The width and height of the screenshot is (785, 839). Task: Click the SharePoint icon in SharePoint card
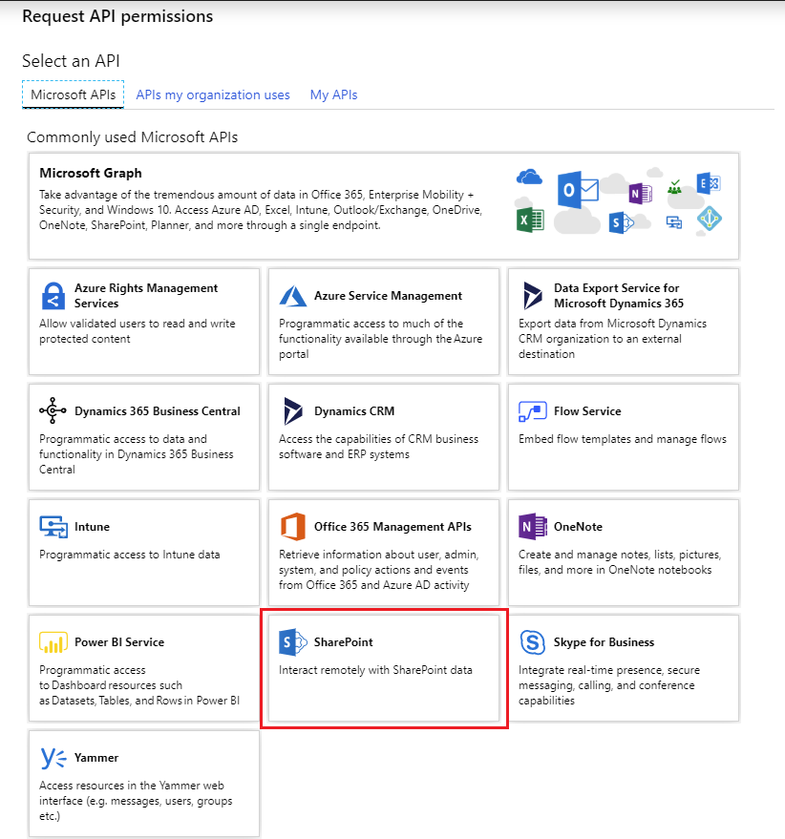click(293, 642)
